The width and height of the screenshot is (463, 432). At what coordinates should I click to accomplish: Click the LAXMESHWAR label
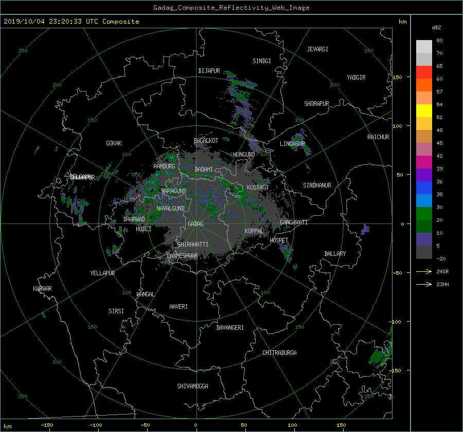(182, 256)
